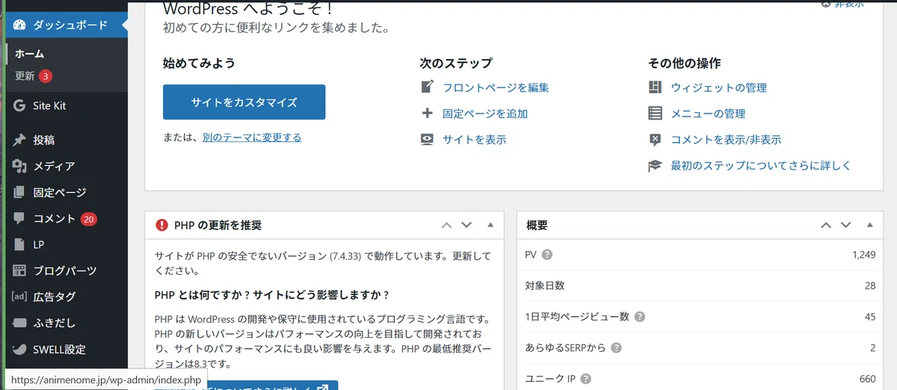
Task: Click the help icon next to PV
Action: [x=547, y=255]
